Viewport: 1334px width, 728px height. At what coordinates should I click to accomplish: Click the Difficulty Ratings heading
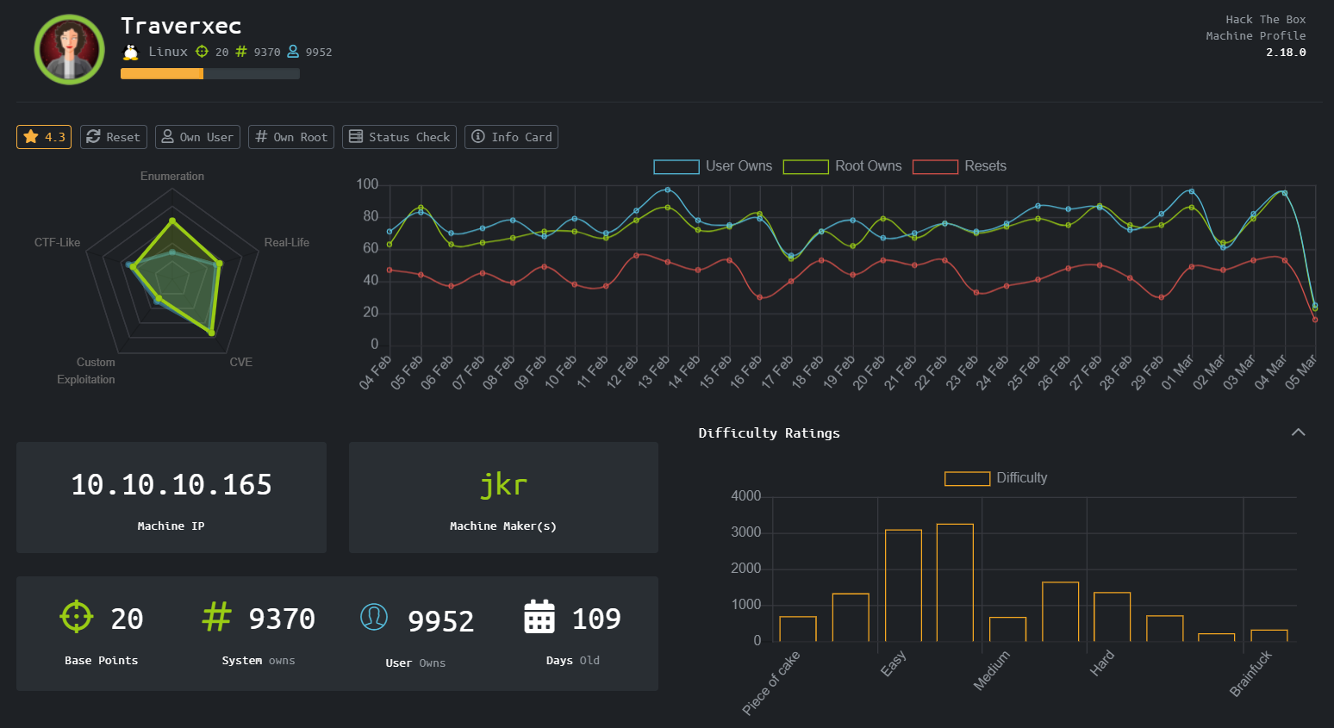tap(769, 433)
